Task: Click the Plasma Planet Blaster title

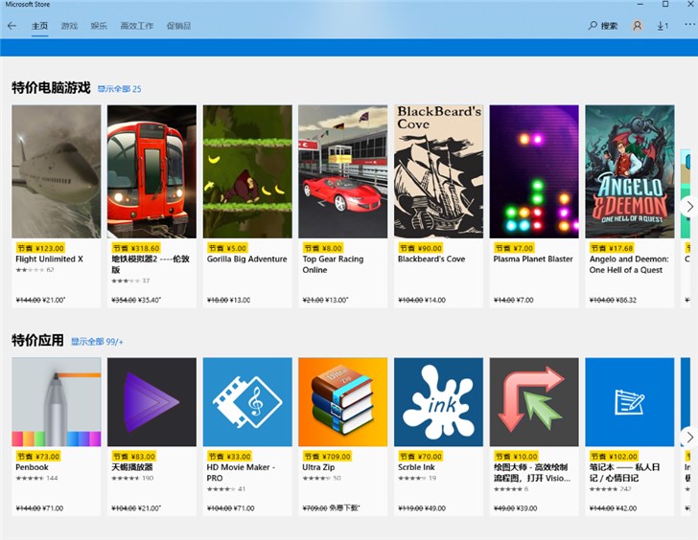Action: tap(533, 259)
